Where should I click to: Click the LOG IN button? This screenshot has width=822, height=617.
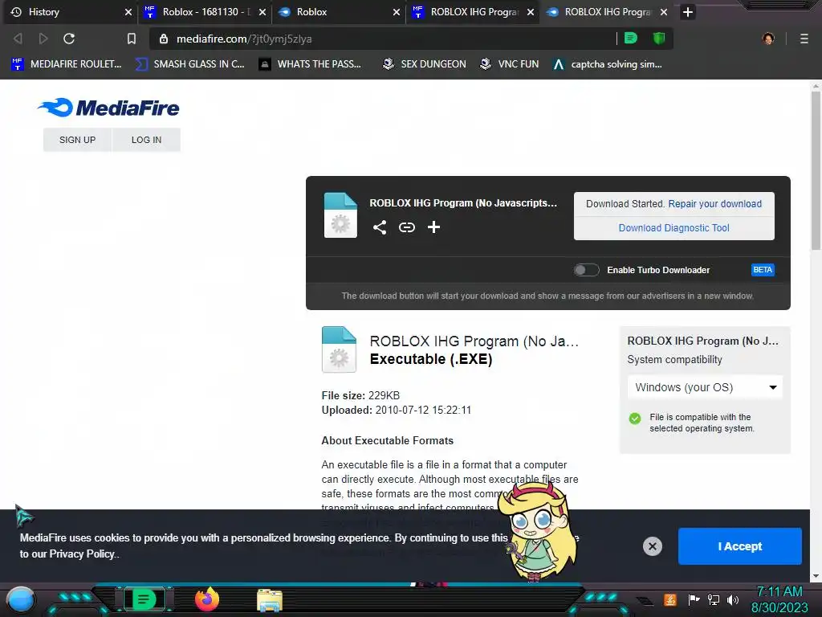[146, 140]
